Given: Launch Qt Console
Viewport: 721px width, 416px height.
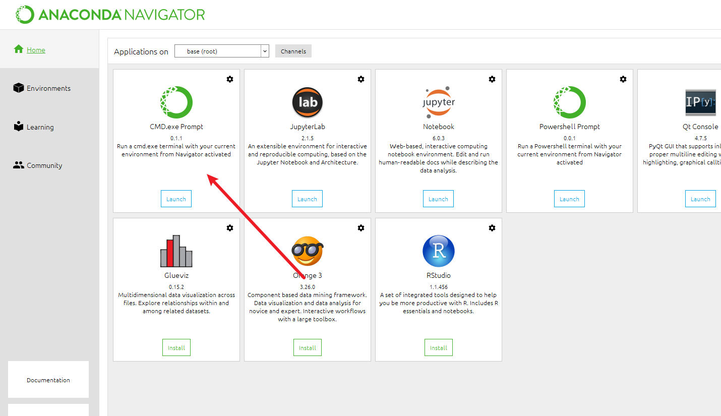Looking at the screenshot, I should point(701,199).
